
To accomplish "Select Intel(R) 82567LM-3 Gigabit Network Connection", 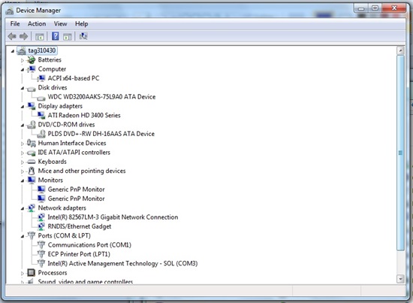I will (113, 217).
